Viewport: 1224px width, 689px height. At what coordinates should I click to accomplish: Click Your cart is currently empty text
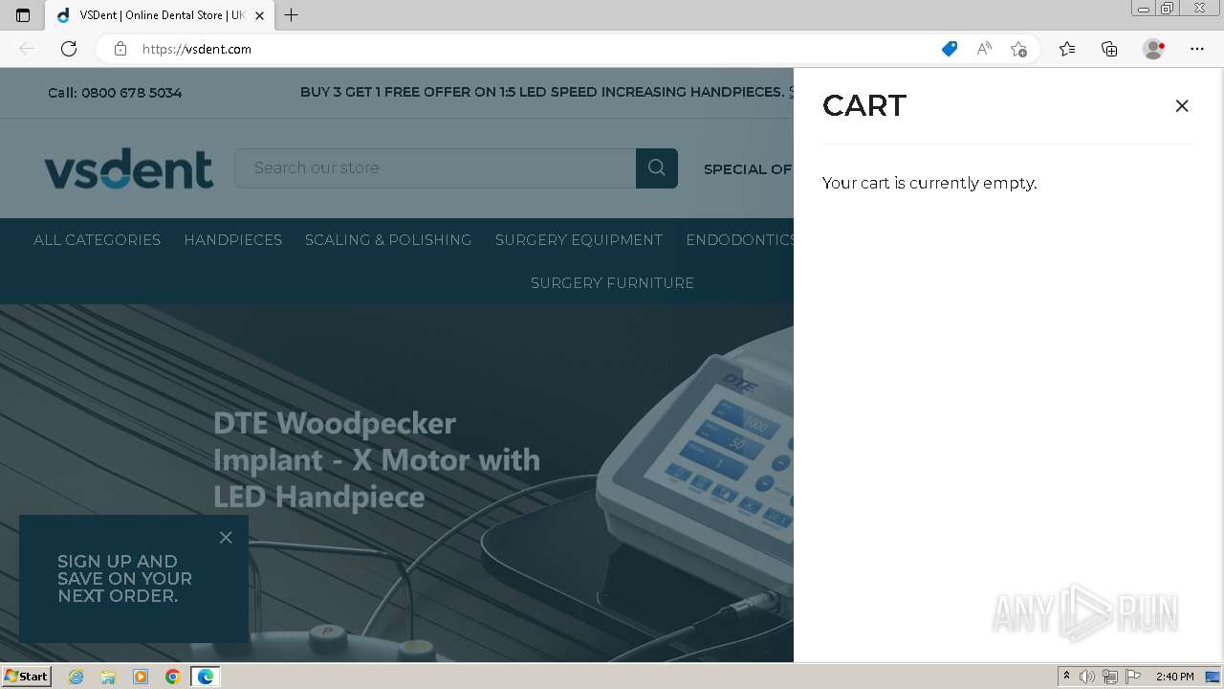tap(929, 183)
